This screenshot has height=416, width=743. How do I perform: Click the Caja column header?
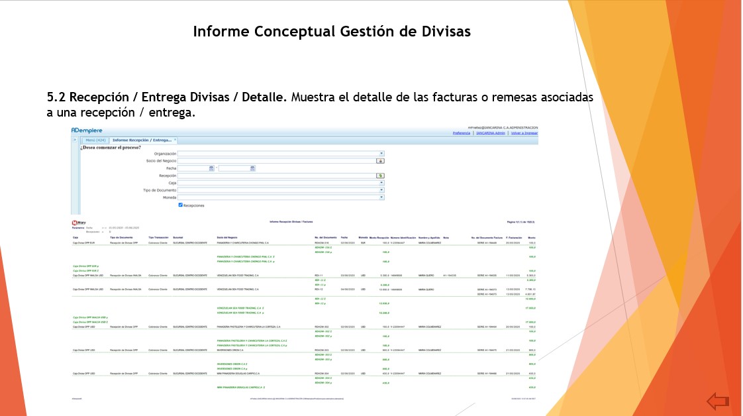tap(75, 237)
